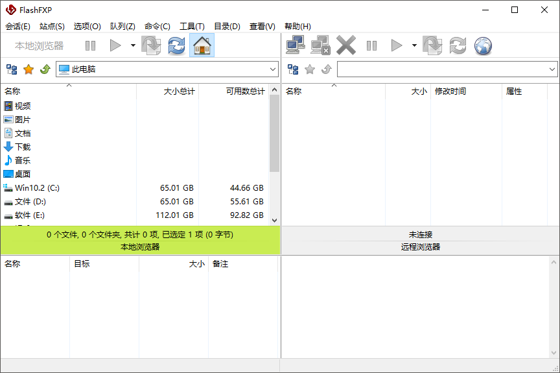Image resolution: width=560 pixels, height=373 pixels.
Task: Toggle the home browser view icon
Action: point(202,45)
